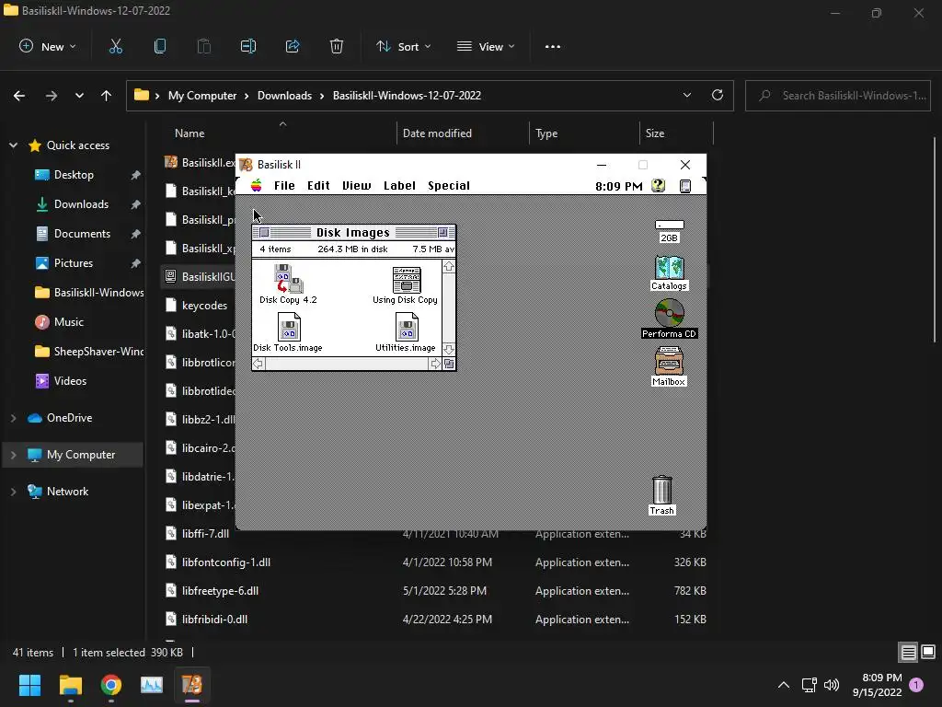Viewport: 942px width, 707px height.
Task: Open the New dropdown in Explorer
Action: point(48,46)
